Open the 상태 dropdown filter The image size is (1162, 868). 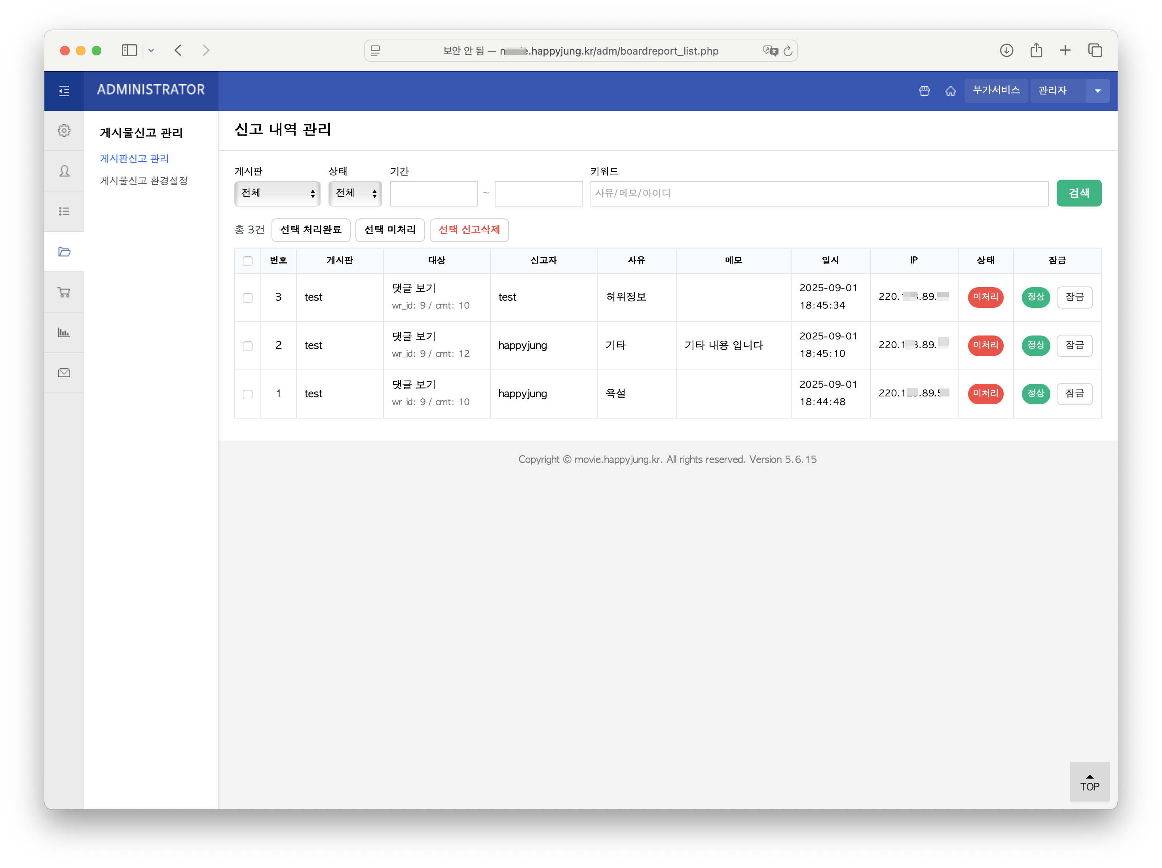[355, 193]
